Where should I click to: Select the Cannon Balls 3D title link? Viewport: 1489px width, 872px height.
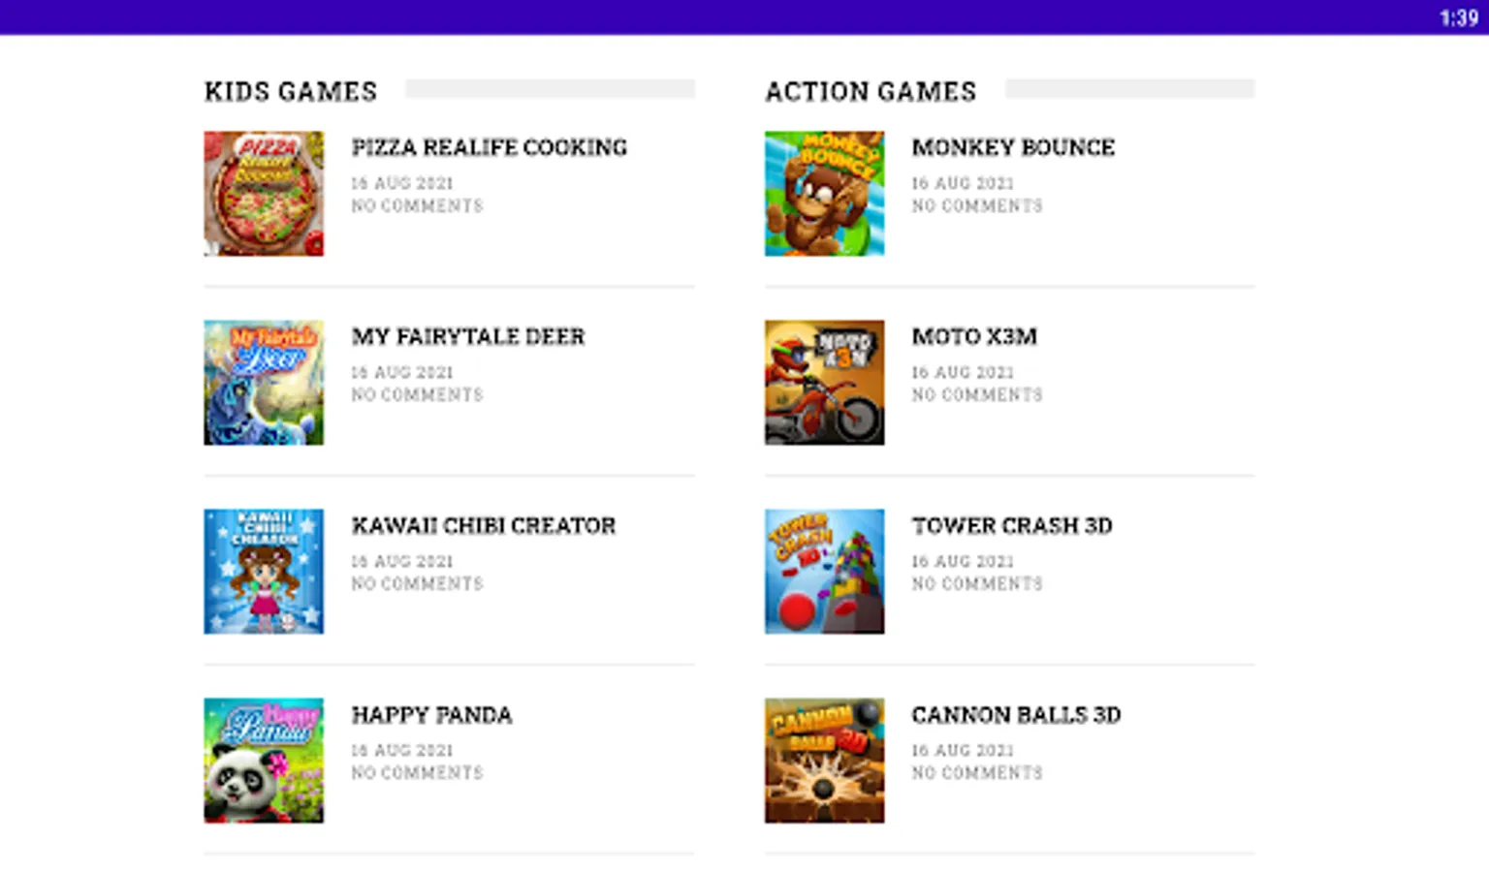(1016, 715)
